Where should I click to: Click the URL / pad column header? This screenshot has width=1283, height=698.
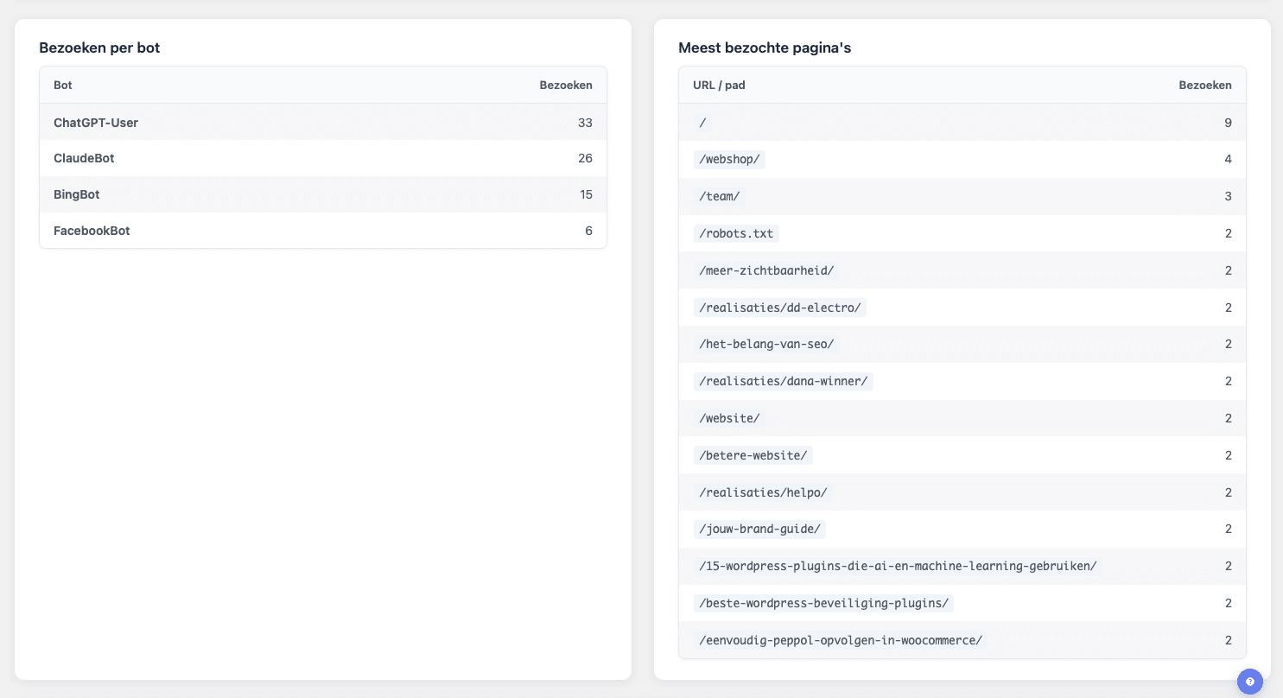[x=719, y=86]
